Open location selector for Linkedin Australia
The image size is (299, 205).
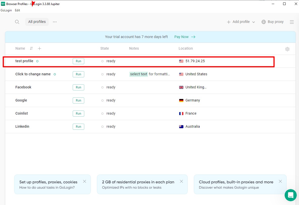coord(190,126)
